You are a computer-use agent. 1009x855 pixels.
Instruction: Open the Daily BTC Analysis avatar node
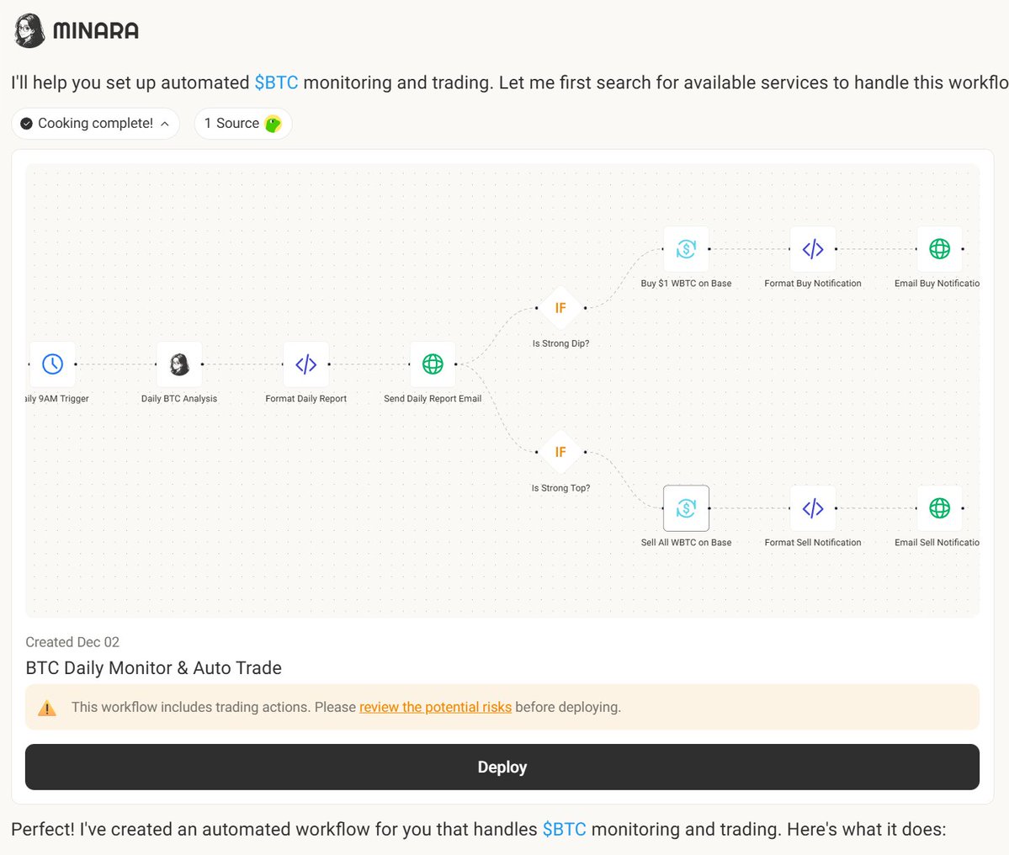179,364
